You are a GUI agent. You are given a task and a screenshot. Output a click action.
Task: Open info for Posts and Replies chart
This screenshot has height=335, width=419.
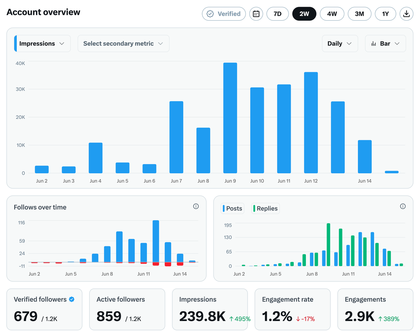403,206
